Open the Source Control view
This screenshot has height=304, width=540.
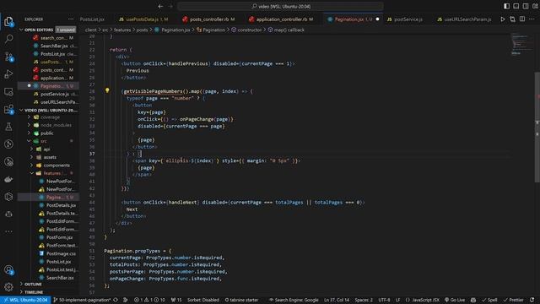(x=8, y=57)
